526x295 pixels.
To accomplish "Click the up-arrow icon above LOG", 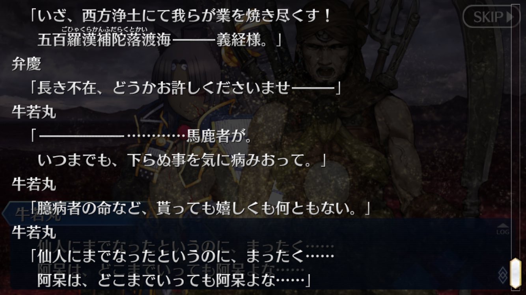I will [503, 226].
